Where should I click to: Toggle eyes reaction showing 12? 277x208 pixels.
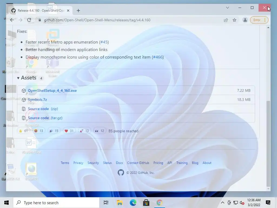point(100,131)
